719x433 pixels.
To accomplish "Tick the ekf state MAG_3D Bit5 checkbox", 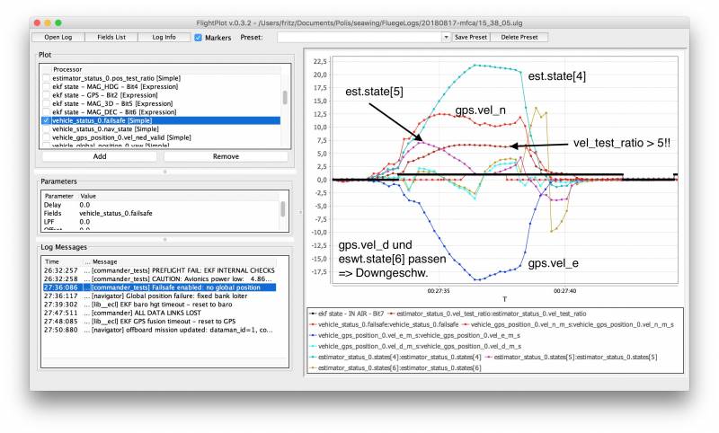I will (47, 103).
